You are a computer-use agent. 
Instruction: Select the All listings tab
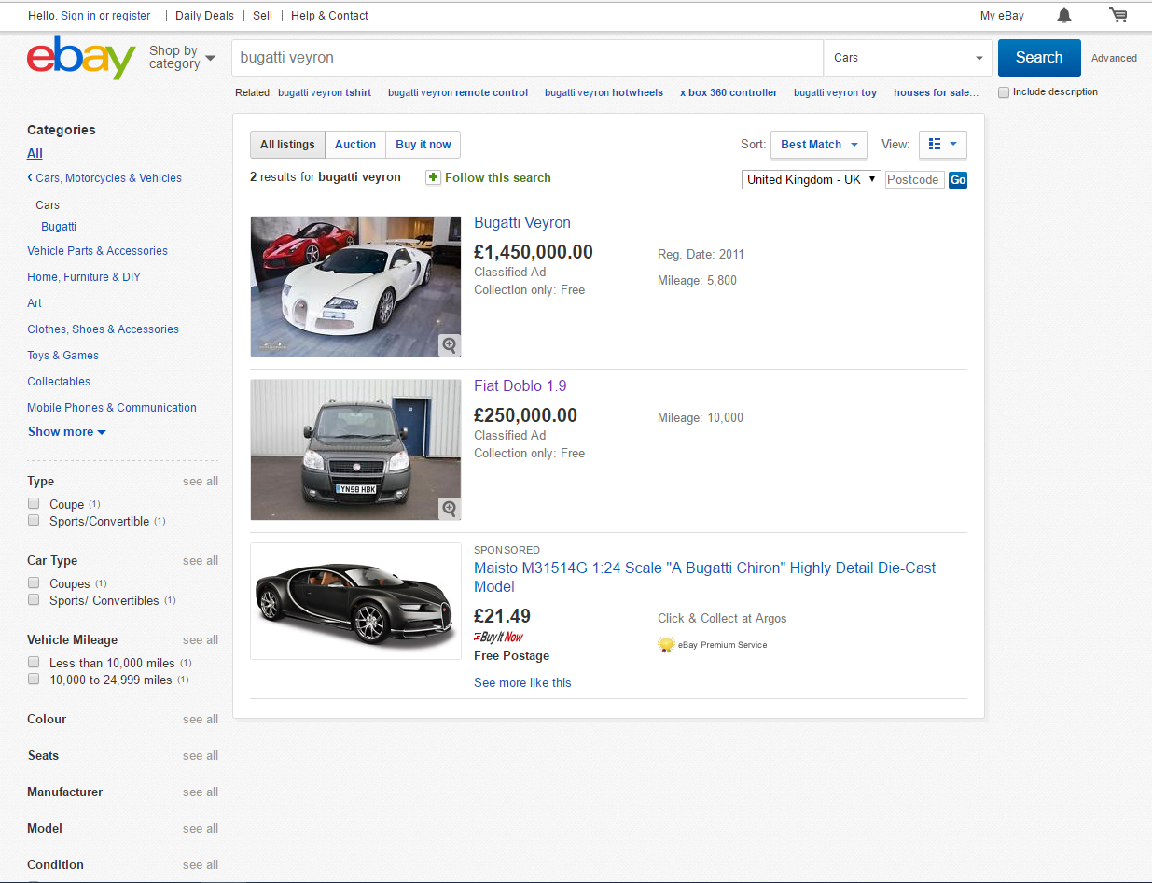tap(287, 145)
